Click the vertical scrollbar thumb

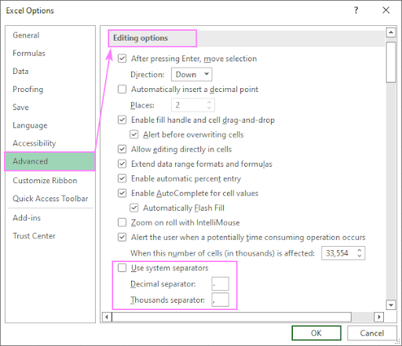click(391, 62)
